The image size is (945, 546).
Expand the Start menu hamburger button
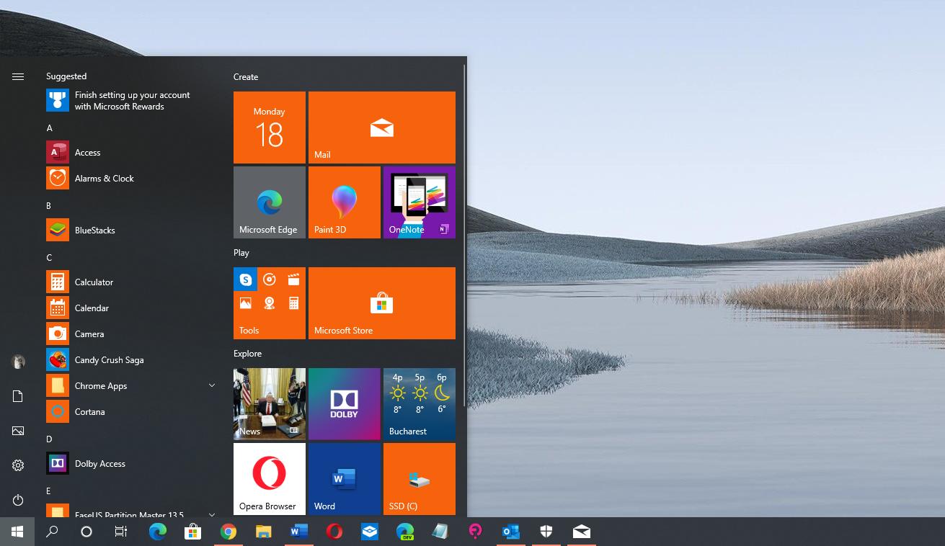tap(18, 76)
